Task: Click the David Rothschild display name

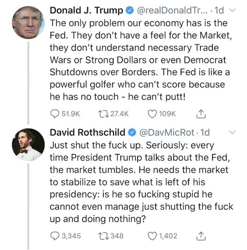Action: pos(88,133)
